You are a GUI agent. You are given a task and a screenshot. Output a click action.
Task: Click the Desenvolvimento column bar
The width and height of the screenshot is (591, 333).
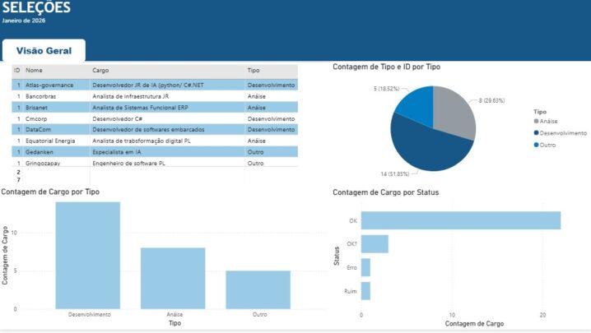(88, 256)
